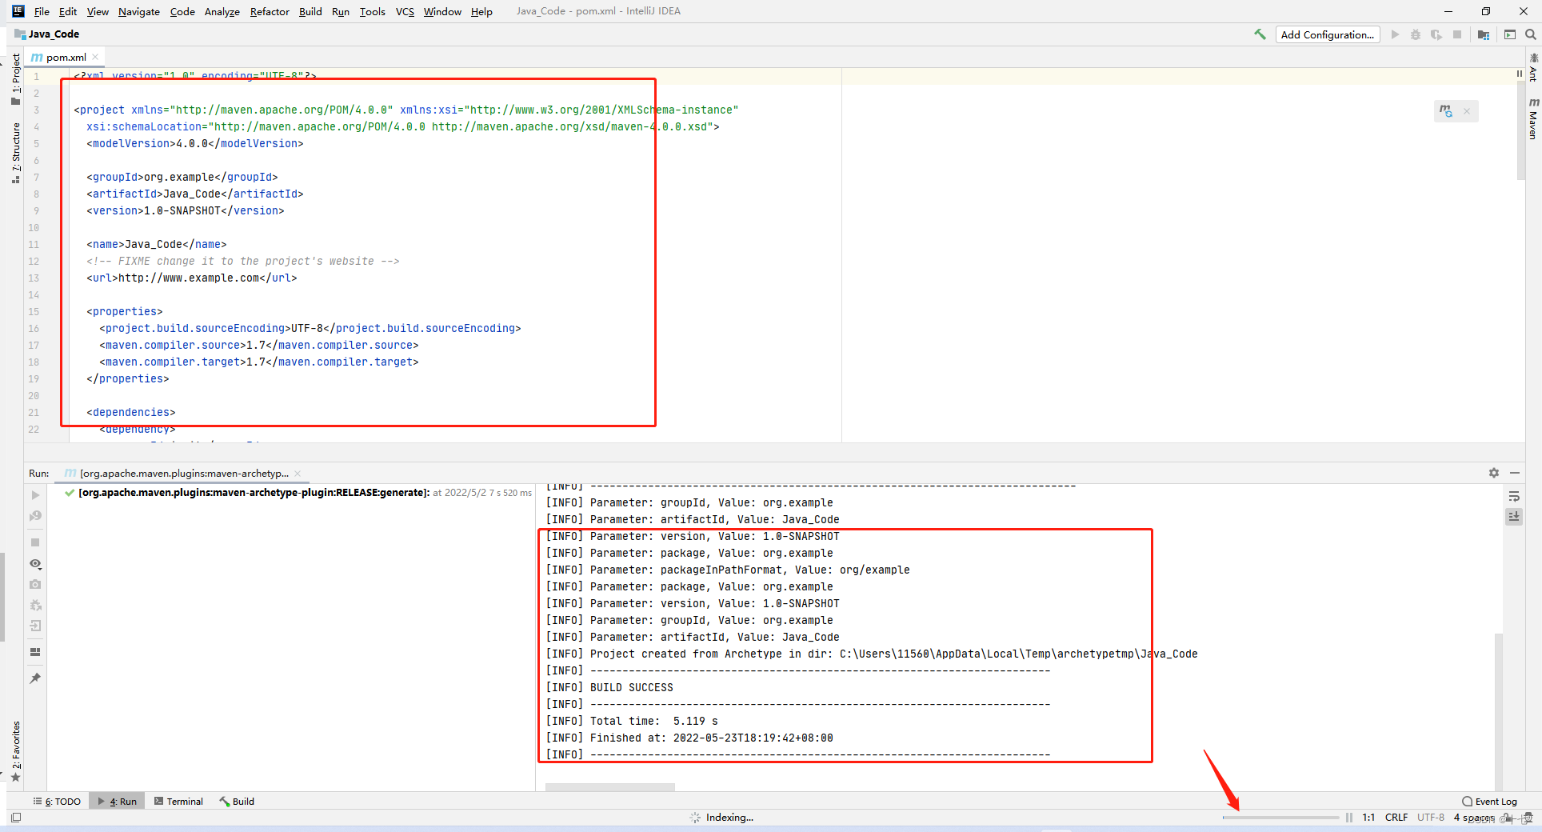Open Run panel settings gear
This screenshot has height=832, width=1542.
[1493, 473]
